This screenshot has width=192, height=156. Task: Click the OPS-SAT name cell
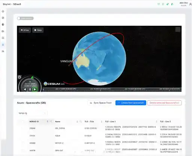tap(59, 150)
